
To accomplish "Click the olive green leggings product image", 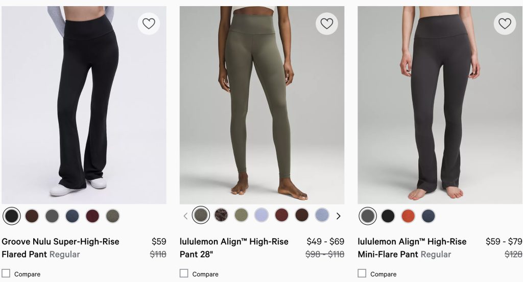I will 261,105.
